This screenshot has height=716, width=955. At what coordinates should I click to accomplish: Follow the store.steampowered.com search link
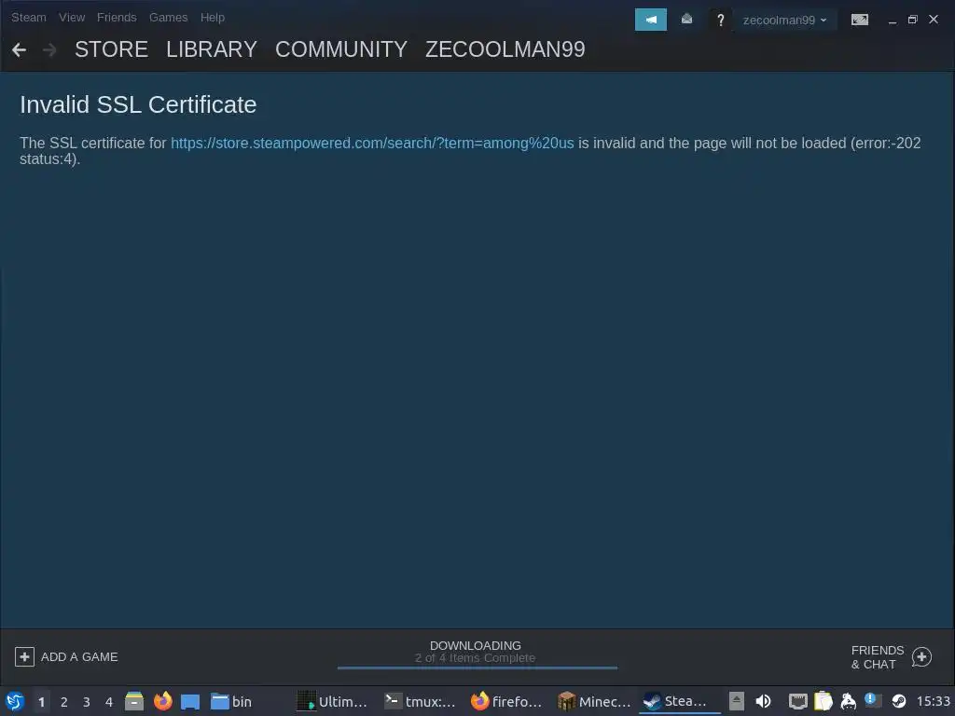pos(372,143)
